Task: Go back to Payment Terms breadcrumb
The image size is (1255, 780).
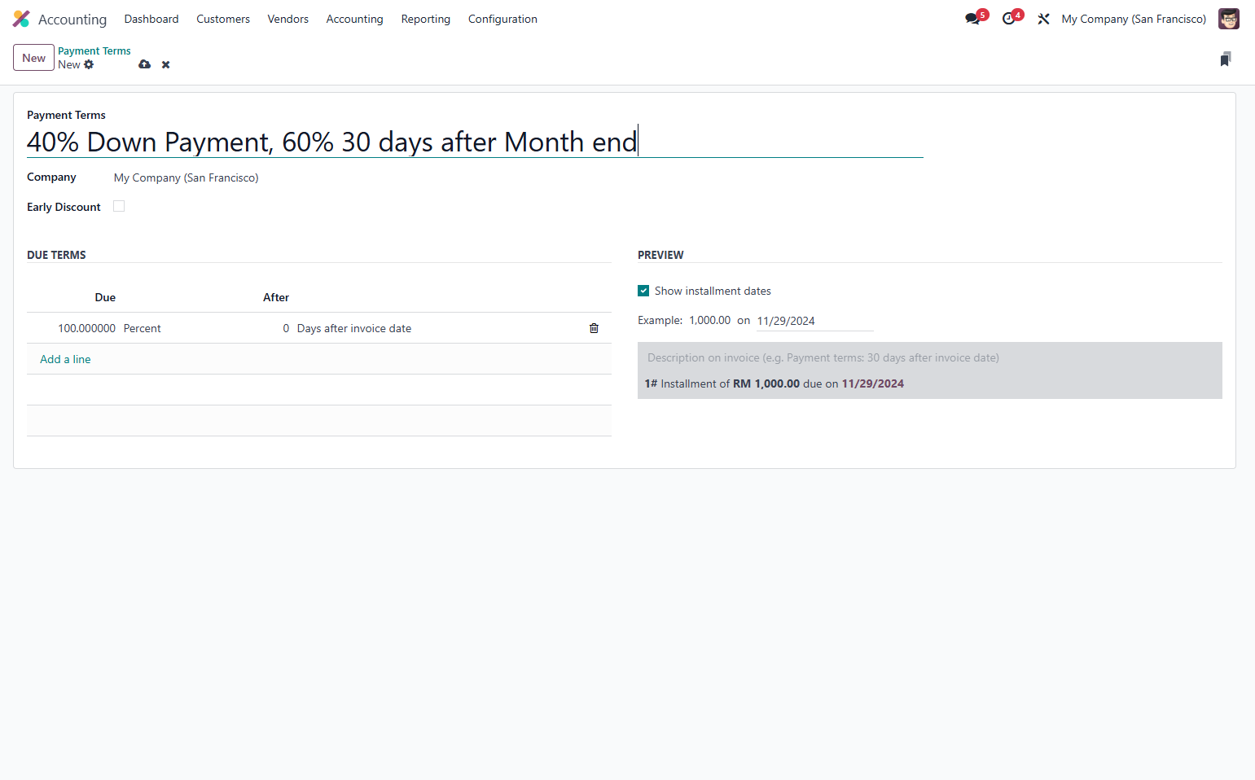Action: [94, 50]
